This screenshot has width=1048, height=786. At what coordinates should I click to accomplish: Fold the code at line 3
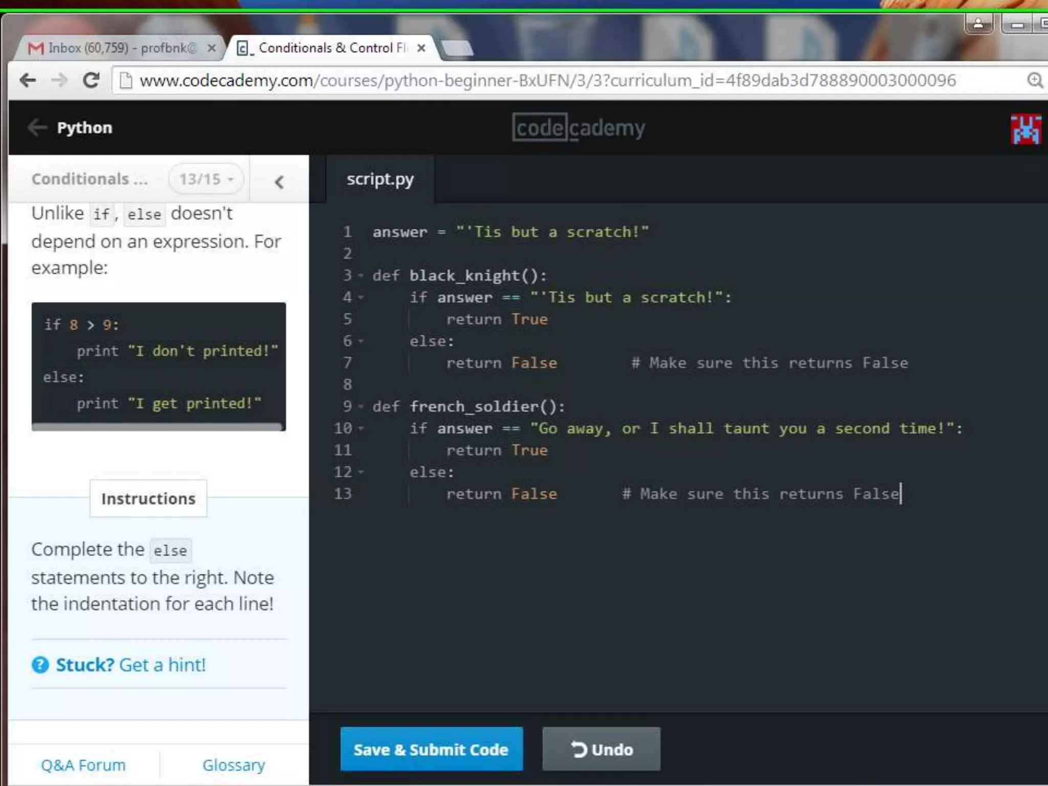[x=361, y=276]
